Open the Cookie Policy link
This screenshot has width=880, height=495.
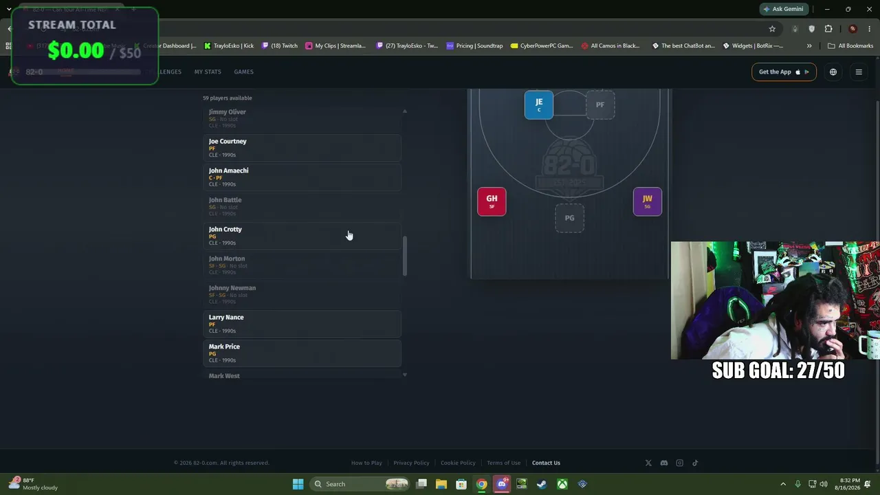[x=458, y=463]
